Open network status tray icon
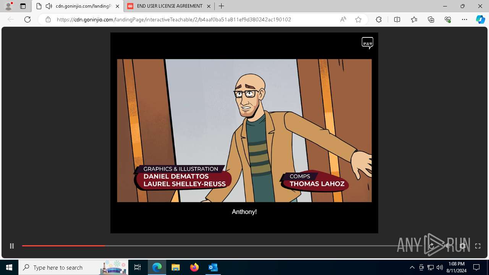 click(x=431, y=267)
